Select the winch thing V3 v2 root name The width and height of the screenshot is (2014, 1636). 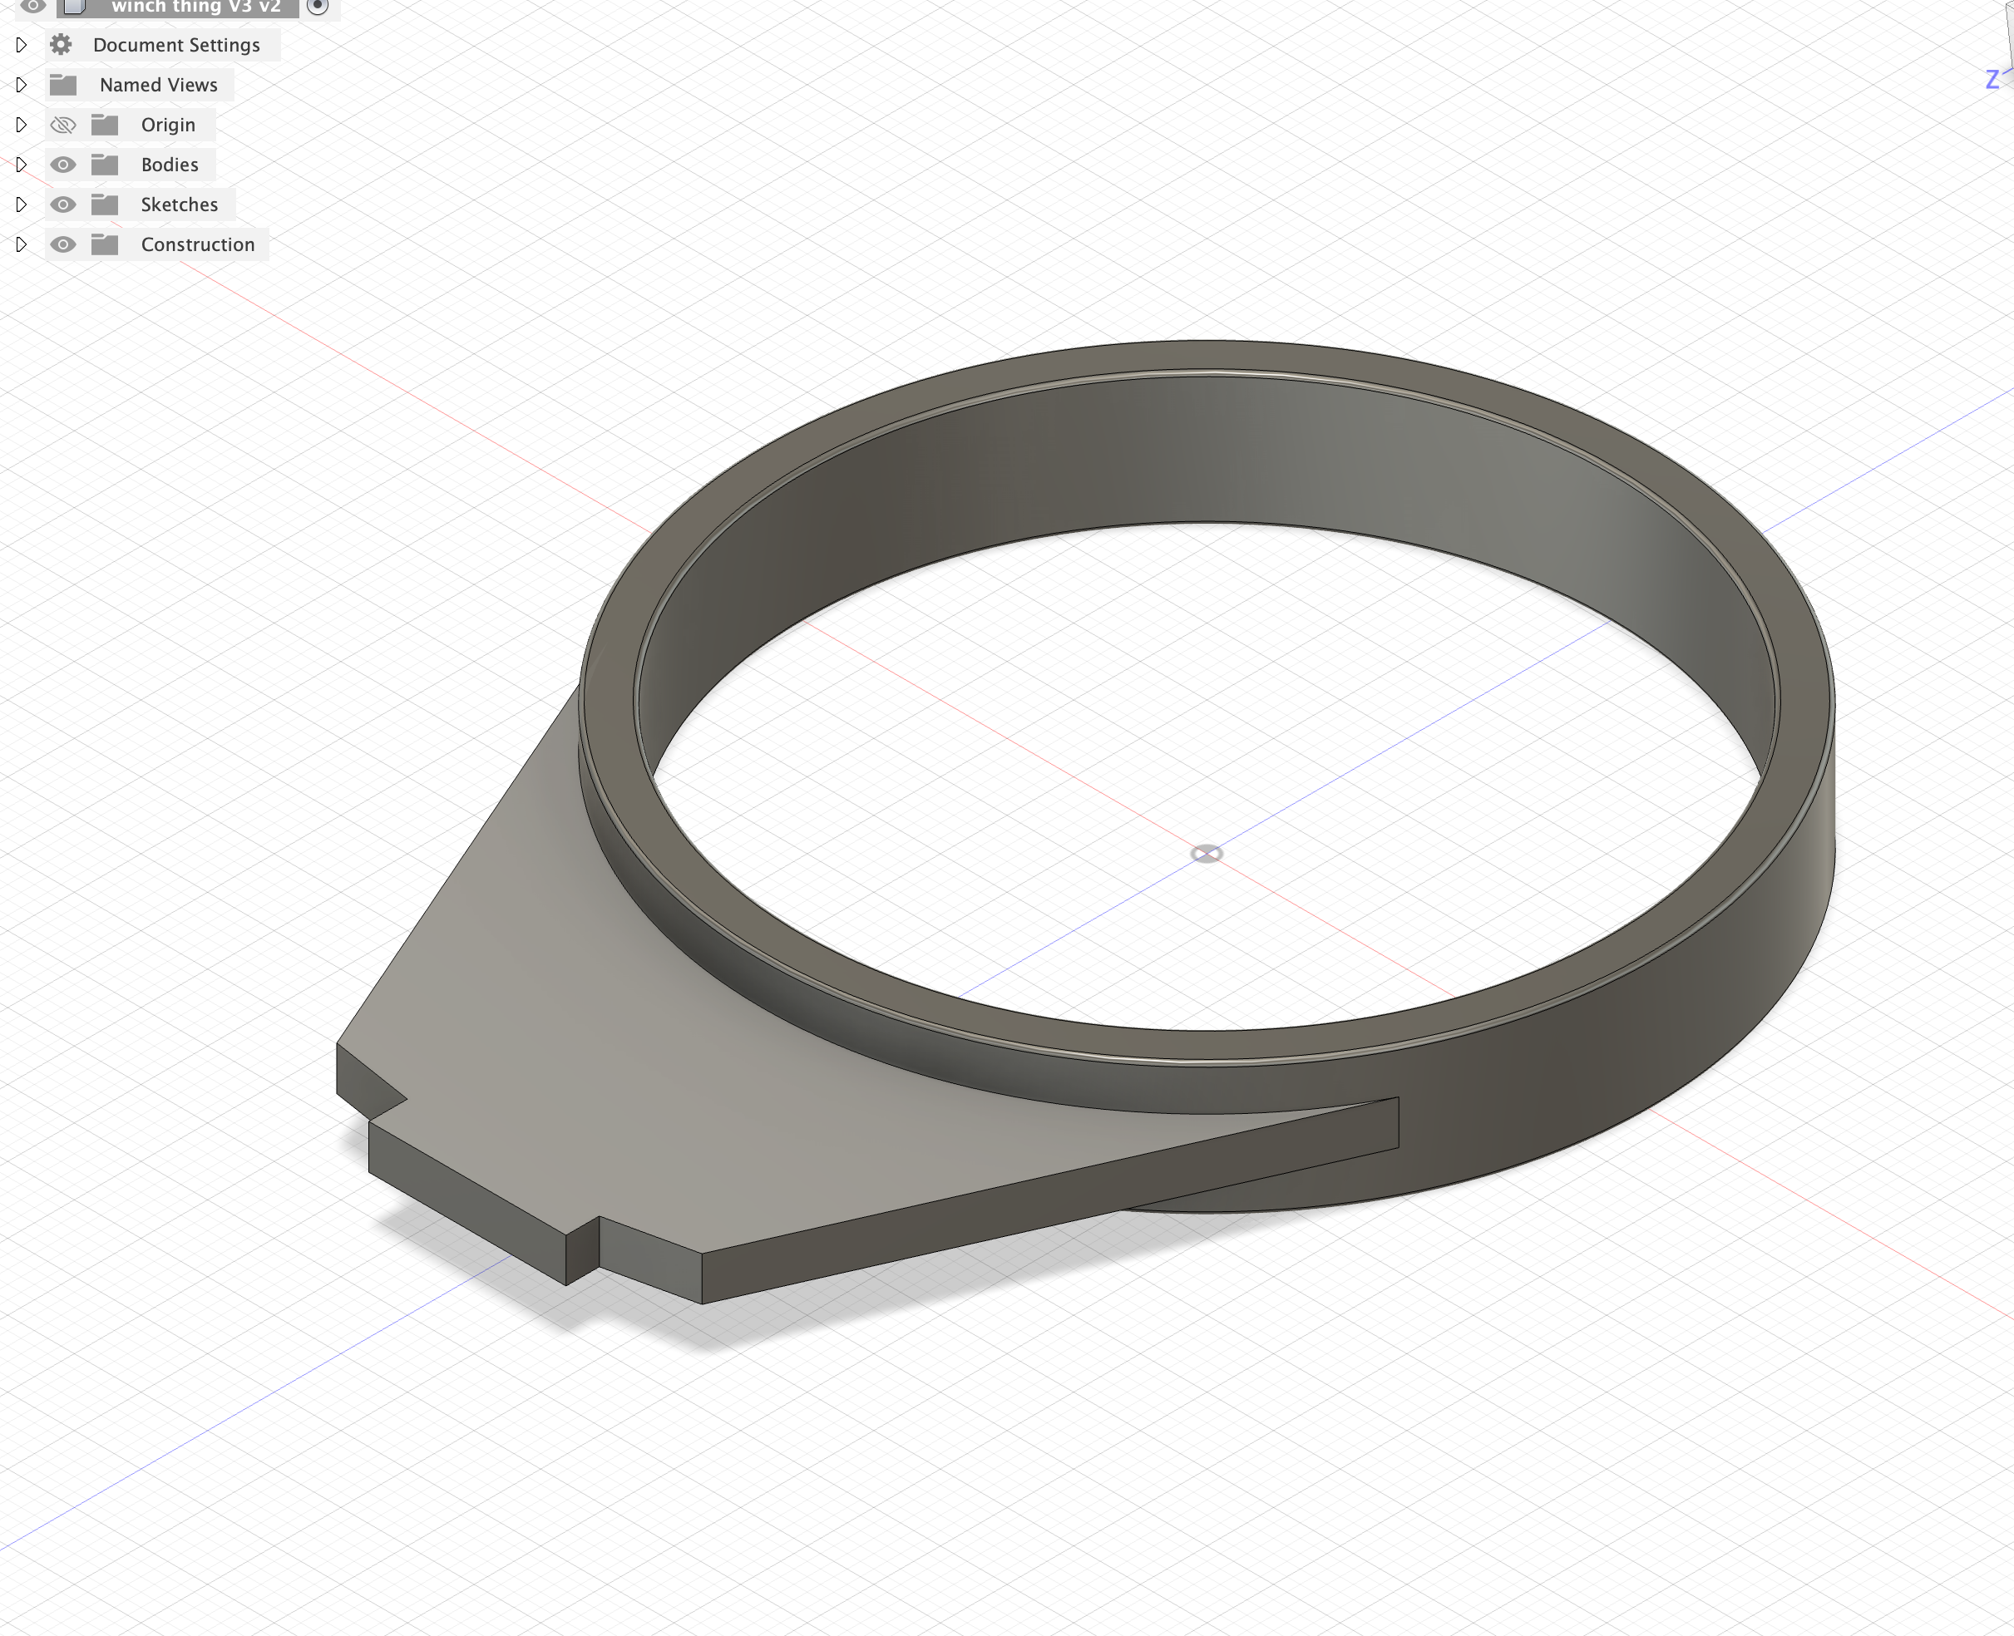tap(196, 7)
